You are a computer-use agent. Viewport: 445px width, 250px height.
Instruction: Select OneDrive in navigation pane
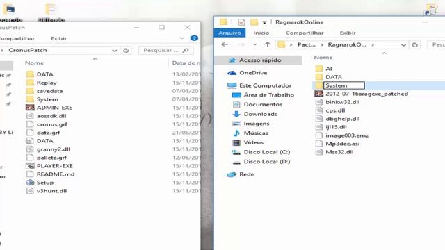[253, 73]
